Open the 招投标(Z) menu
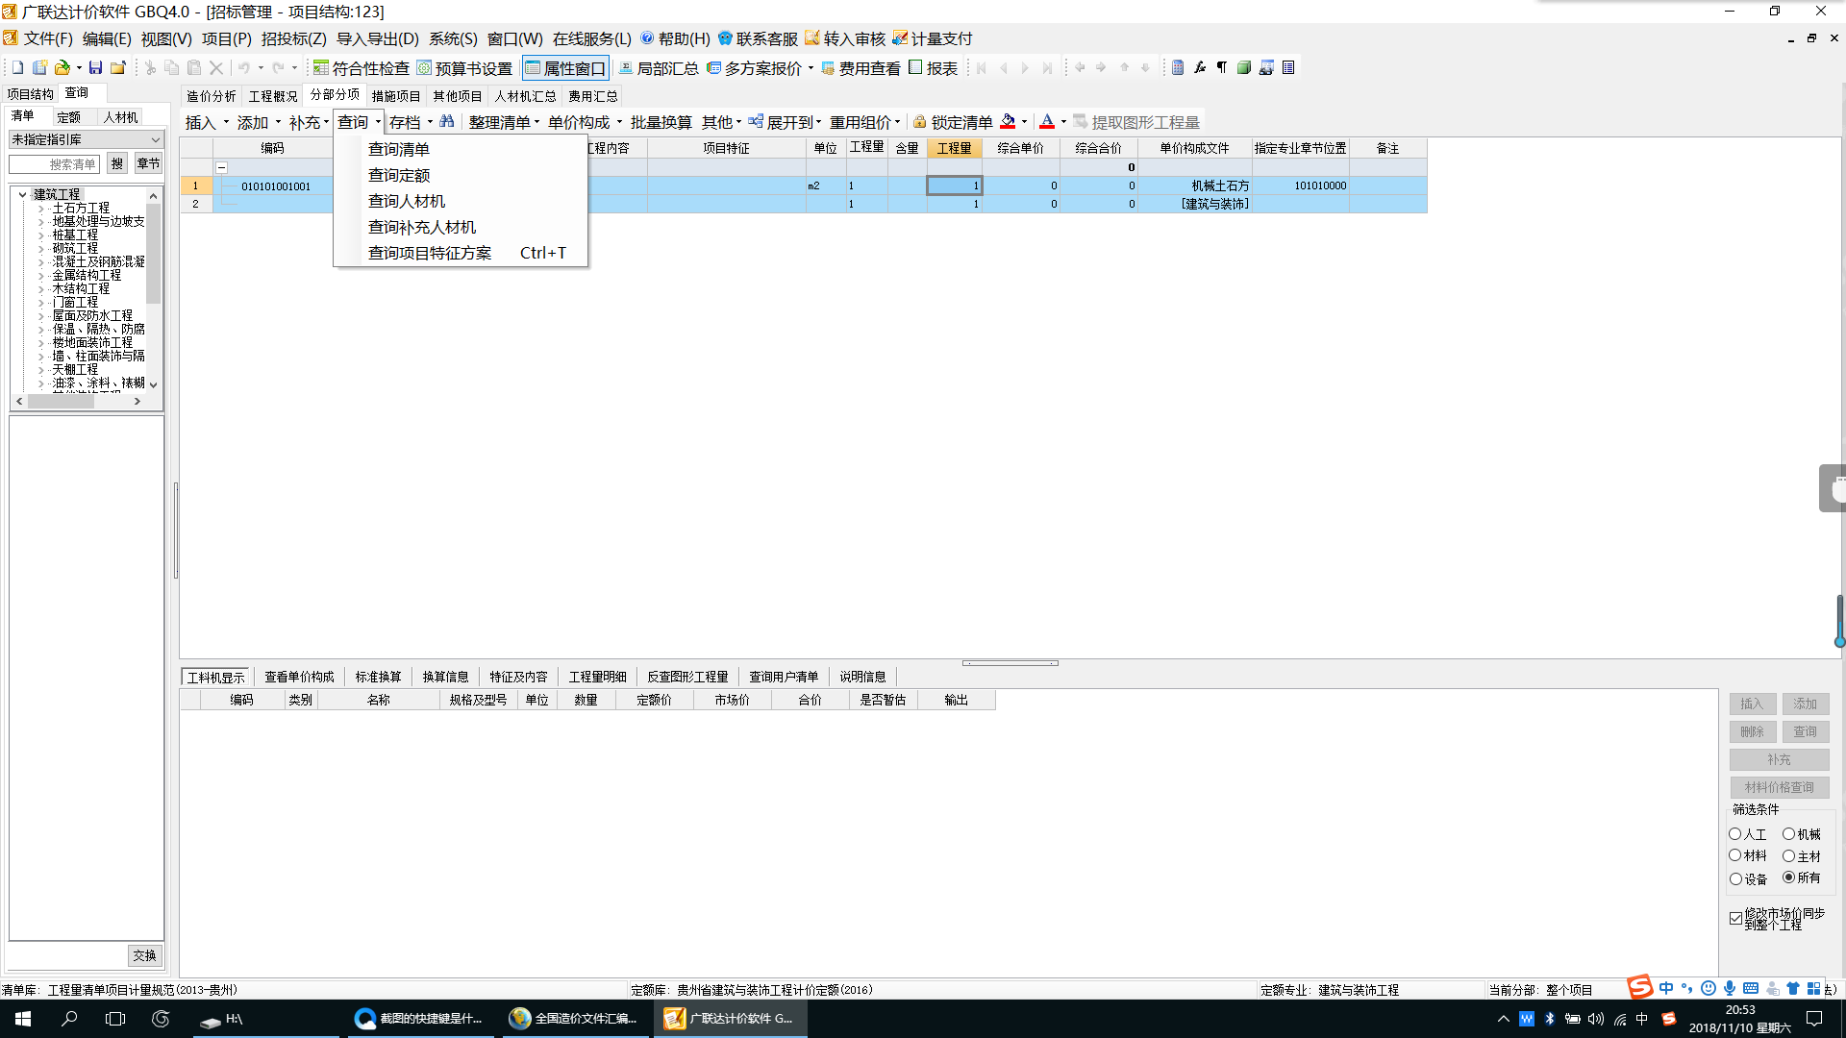1846x1038 pixels. (x=293, y=38)
